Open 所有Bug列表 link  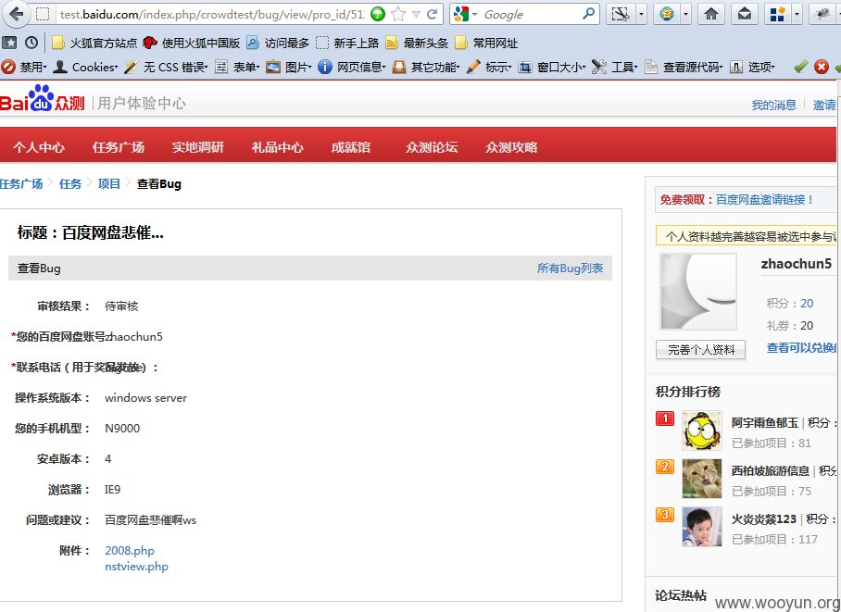571,269
